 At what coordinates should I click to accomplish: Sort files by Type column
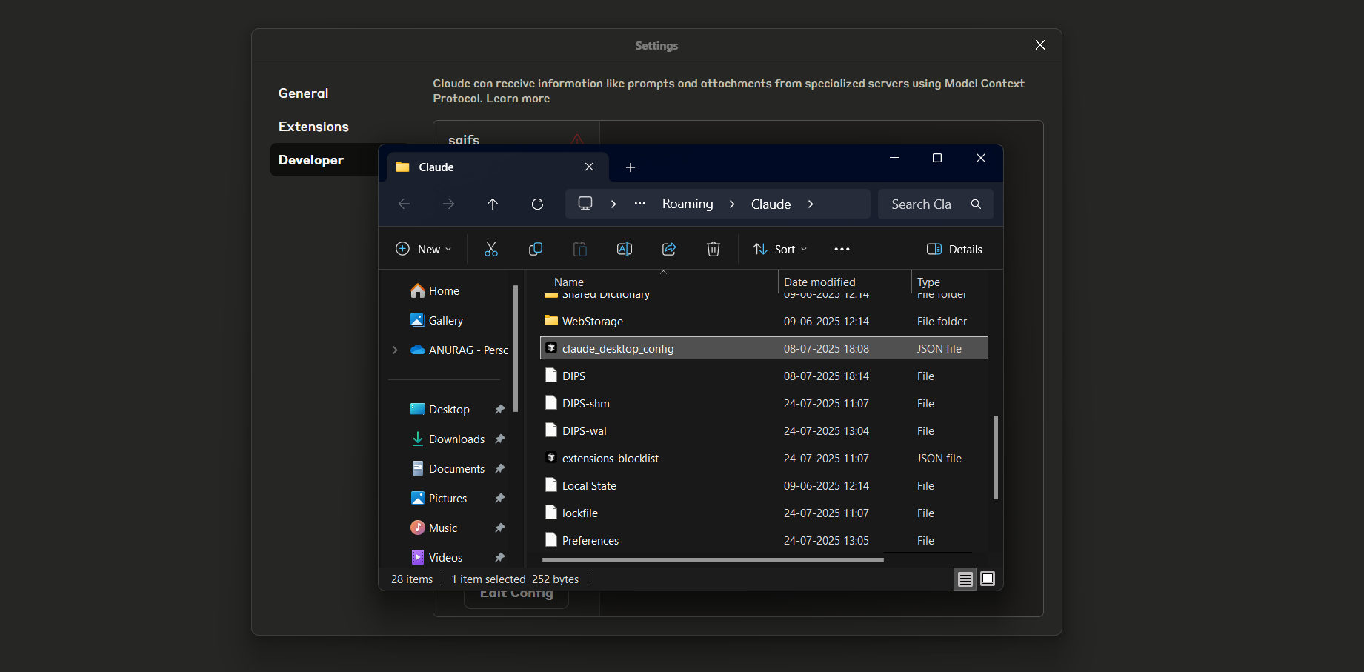(x=950, y=282)
